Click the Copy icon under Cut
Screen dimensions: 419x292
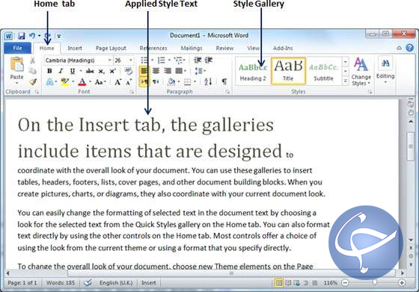click(33, 71)
